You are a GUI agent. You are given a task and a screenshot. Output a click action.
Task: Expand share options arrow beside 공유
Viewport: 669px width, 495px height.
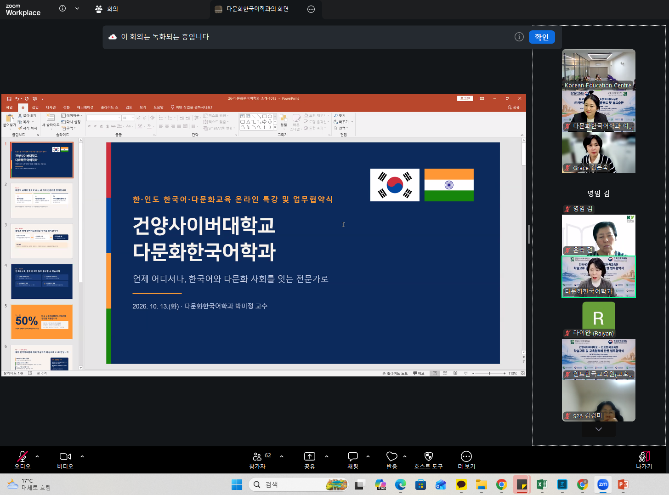327,456
